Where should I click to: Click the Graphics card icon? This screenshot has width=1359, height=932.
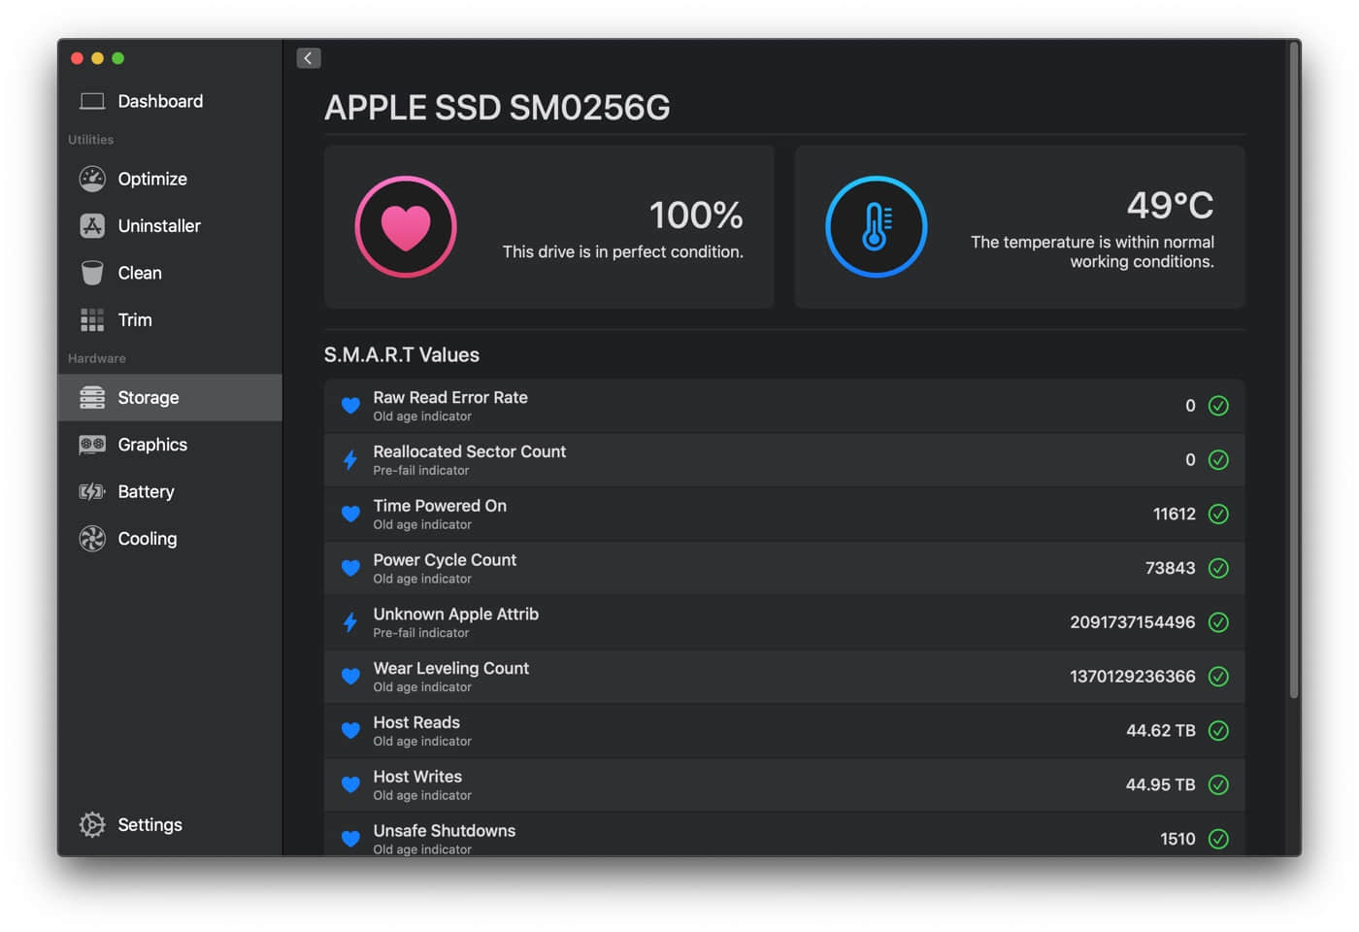click(92, 445)
